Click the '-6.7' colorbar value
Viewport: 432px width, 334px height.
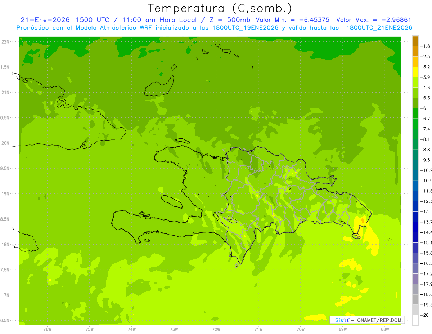[426, 119]
